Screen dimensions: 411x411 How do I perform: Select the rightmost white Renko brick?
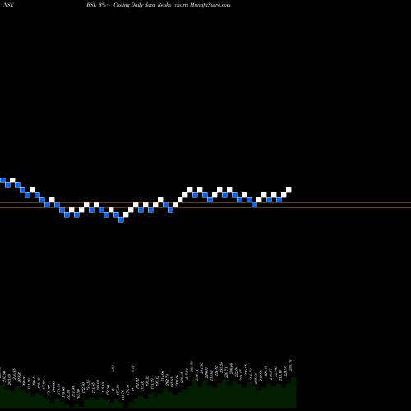pos(289,190)
